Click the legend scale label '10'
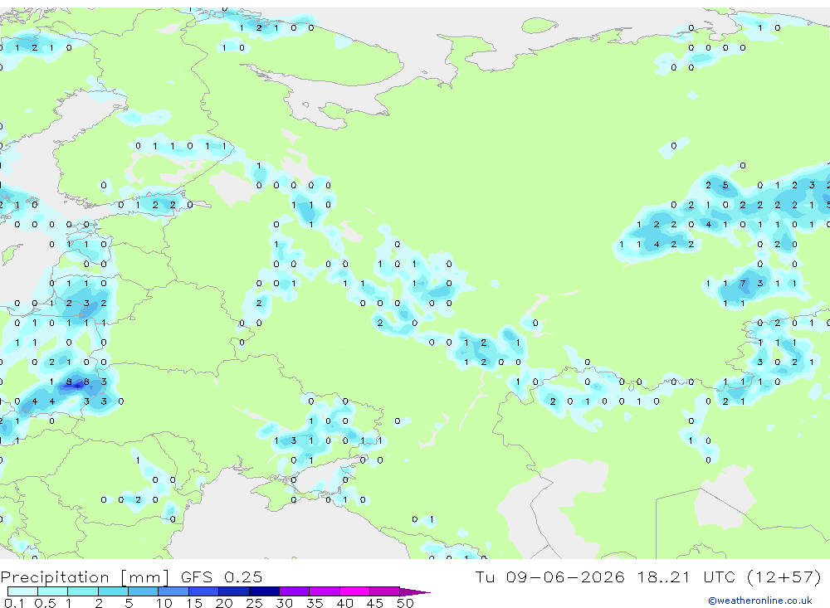830x608 pixels. [164, 603]
